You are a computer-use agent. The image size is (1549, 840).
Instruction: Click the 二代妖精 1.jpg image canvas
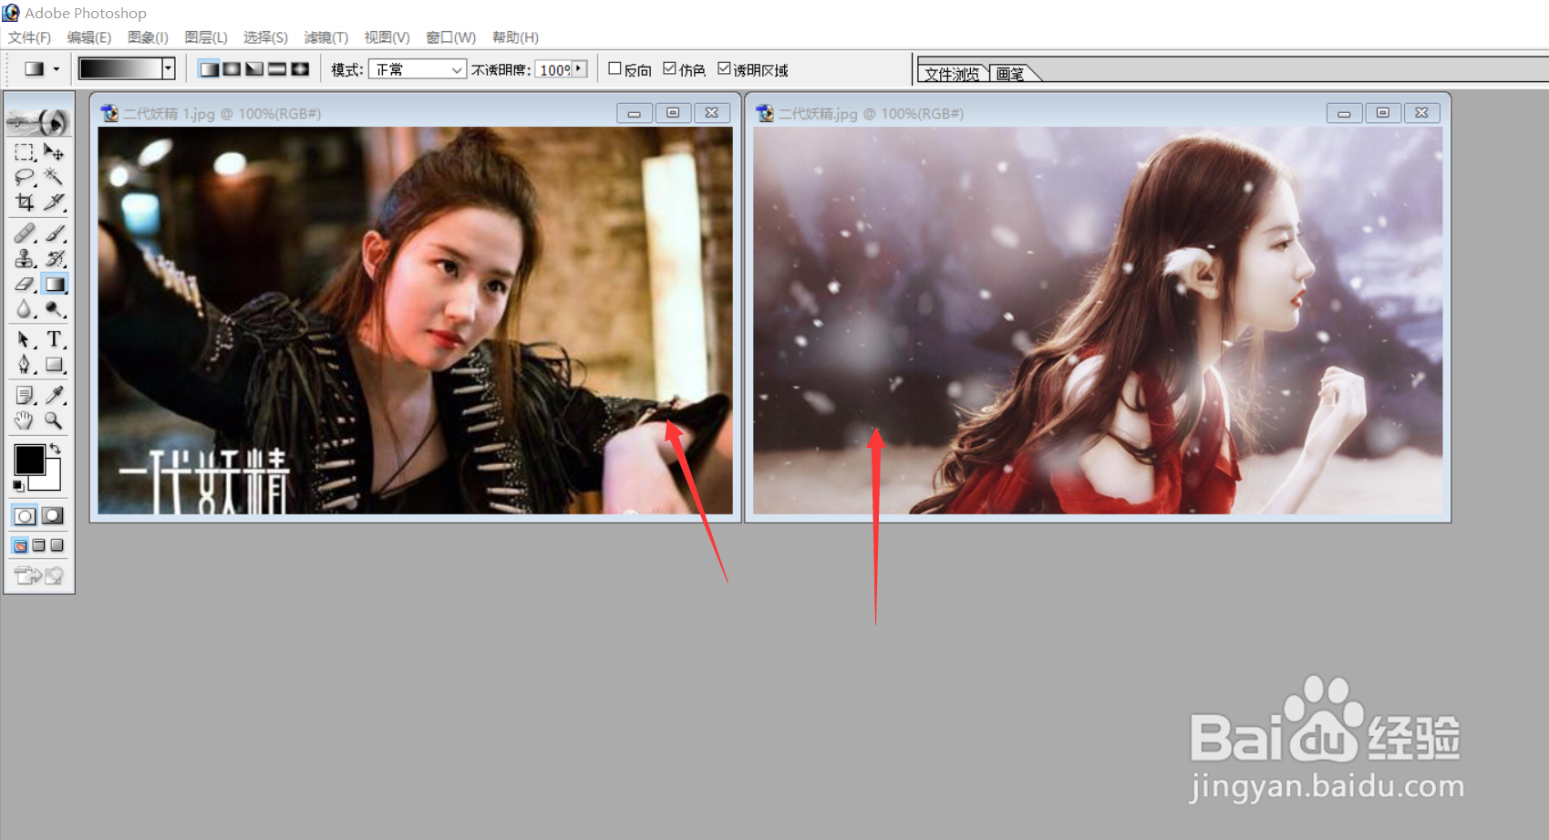click(415, 320)
